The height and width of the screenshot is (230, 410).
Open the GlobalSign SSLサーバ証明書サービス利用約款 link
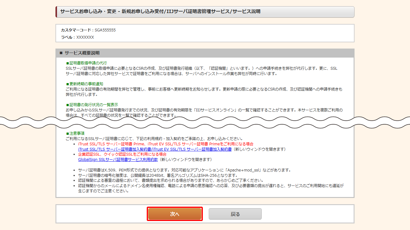pyautogui.click(x=118, y=160)
